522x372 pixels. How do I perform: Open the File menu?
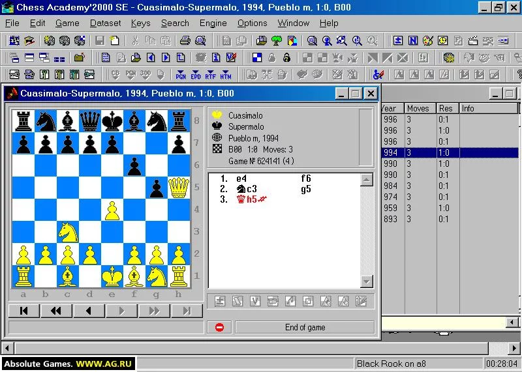pyautogui.click(x=12, y=23)
